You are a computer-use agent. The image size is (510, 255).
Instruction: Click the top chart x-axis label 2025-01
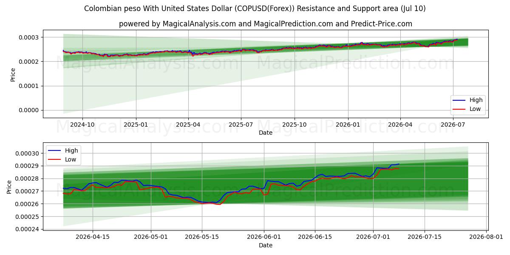point(136,125)
